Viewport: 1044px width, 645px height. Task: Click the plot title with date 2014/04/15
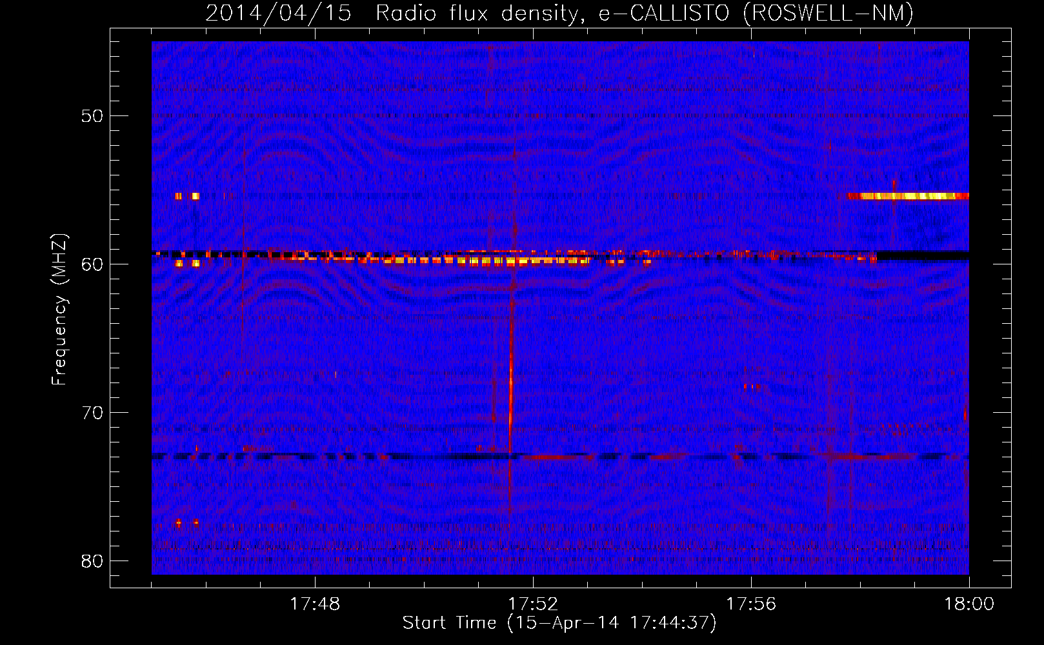coord(559,13)
